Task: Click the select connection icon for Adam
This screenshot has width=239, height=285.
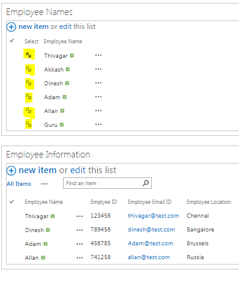Action: 29,97
